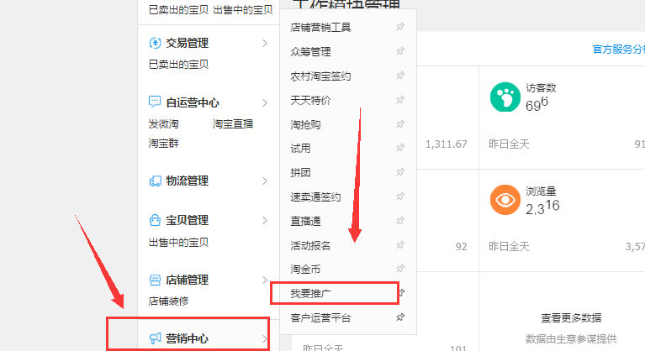Open the 淘宝群 link

[163, 144]
